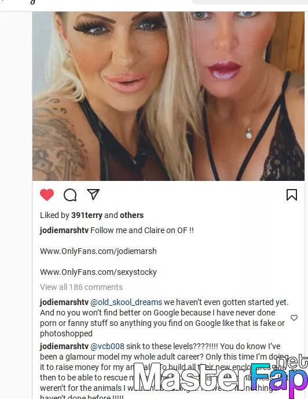
Task: Select the Www.OnlyFans.com/sexystocky text
Action: (98, 272)
